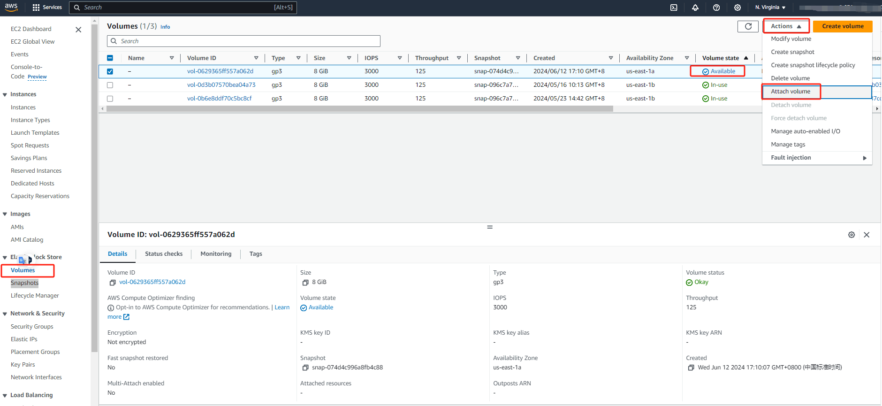Open volume link vol-0b6e8ddf70c5bc8cf
The image size is (882, 406).
click(220, 99)
